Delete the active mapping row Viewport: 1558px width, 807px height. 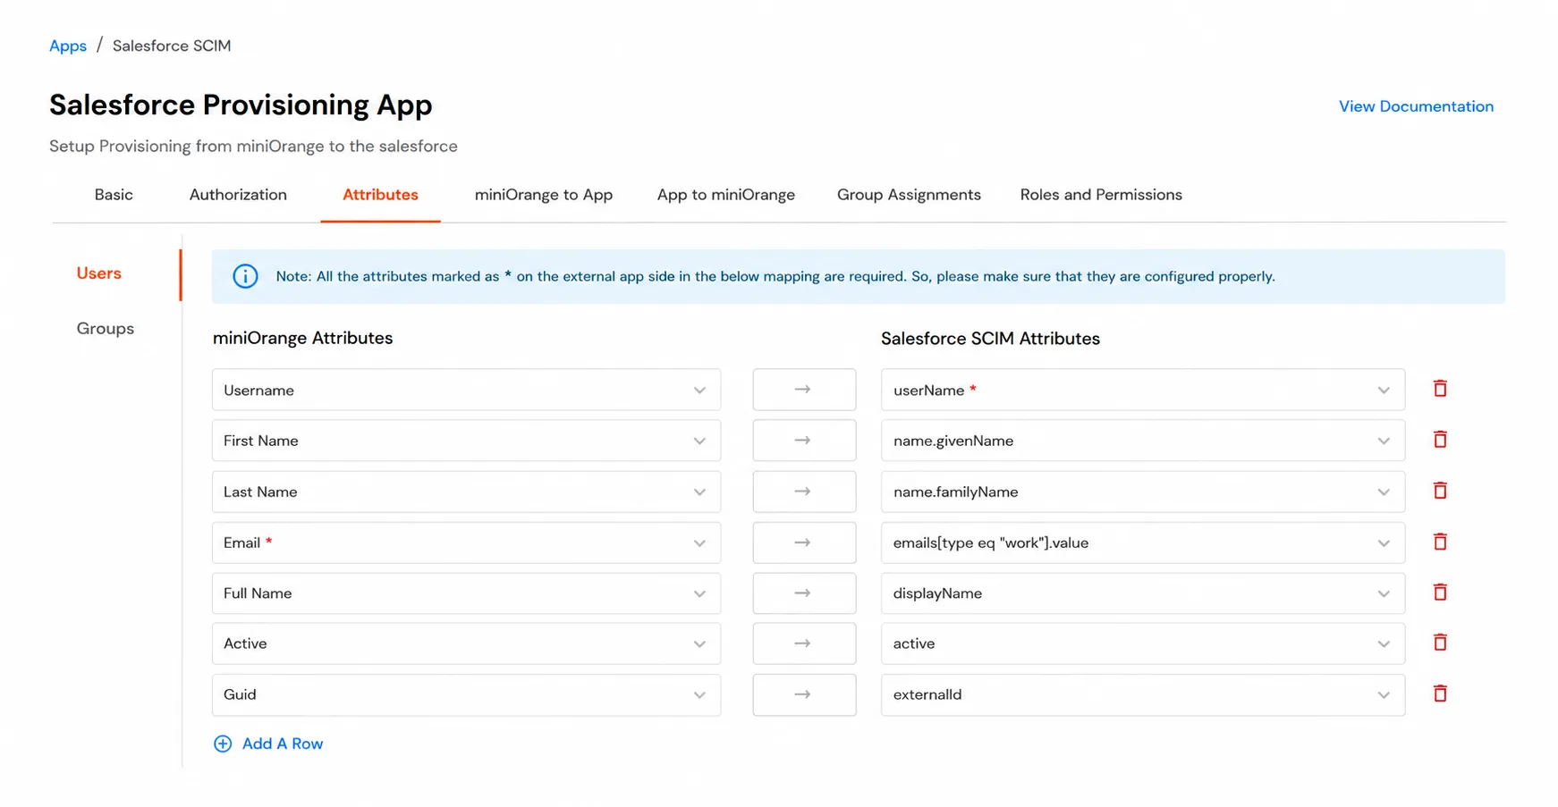click(x=1440, y=643)
